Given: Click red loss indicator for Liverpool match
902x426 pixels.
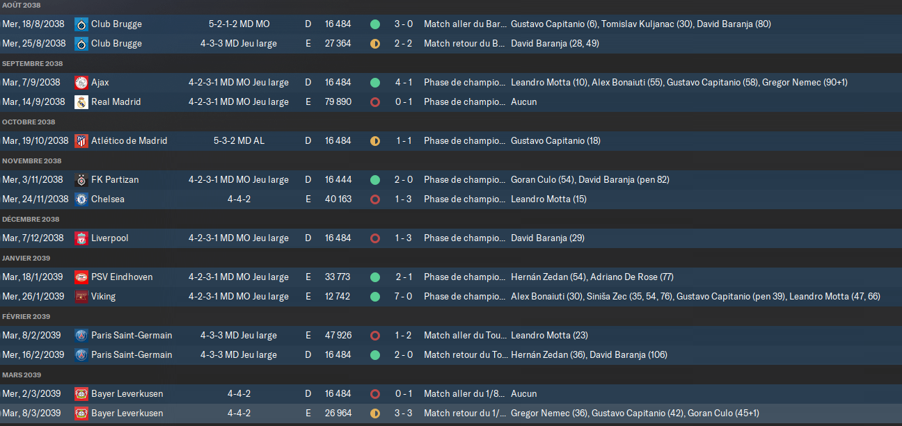Looking at the screenshot, I should point(375,238).
